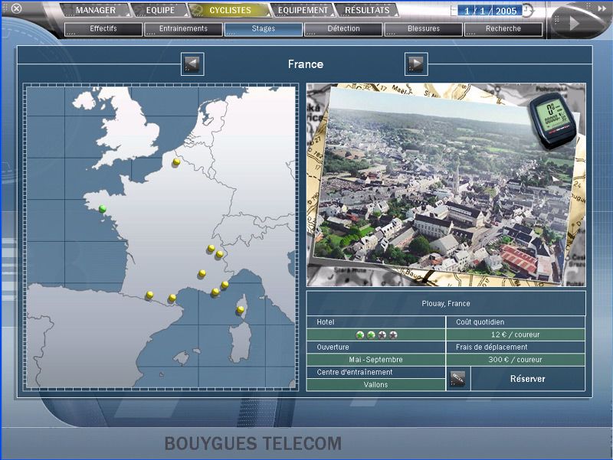Screen dimensions: 613x460
Task: Select the eastern Pyrenees yellow marker near the coast
Action: point(172,299)
